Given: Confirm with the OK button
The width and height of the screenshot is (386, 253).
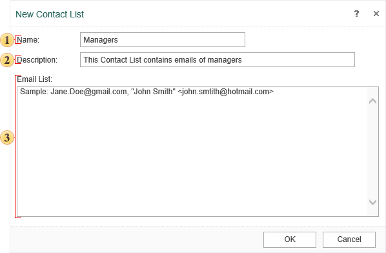Looking at the screenshot, I should coord(290,239).
